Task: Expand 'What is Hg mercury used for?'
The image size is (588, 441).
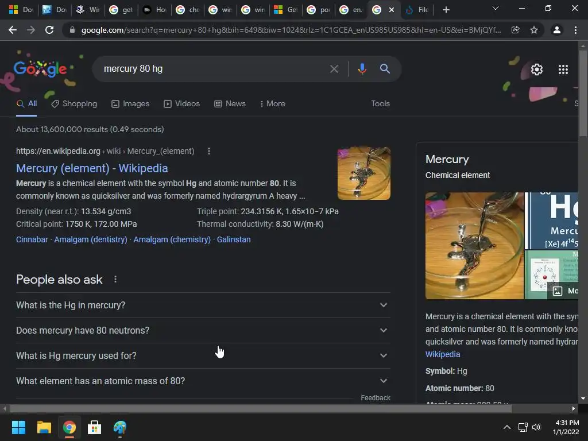Action: pyautogui.click(x=203, y=355)
